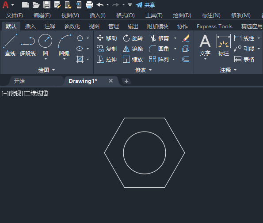The width and height of the screenshot is (263, 223).
Task: Open the Trim (修剪) dropdown arrow
Action: click(x=175, y=38)
